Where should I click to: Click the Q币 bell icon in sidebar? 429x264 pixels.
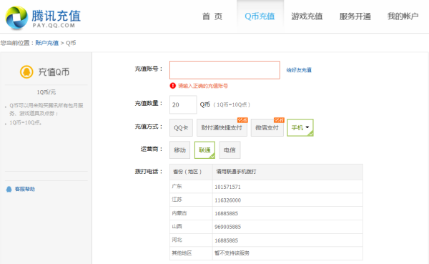26,72
